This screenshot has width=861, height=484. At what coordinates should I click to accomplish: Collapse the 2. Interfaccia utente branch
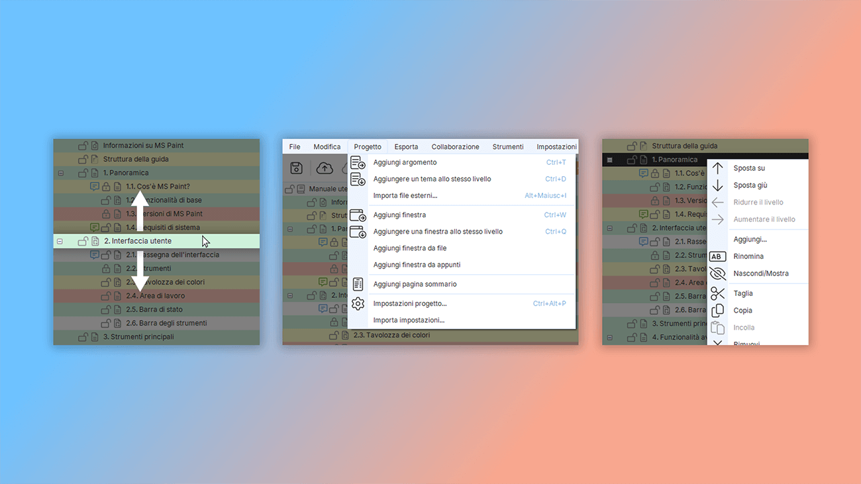pos(60,241)
